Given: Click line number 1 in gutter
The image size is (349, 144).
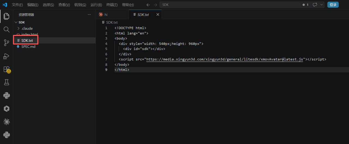Looking at the screenshot, I should tap(106, 28).
